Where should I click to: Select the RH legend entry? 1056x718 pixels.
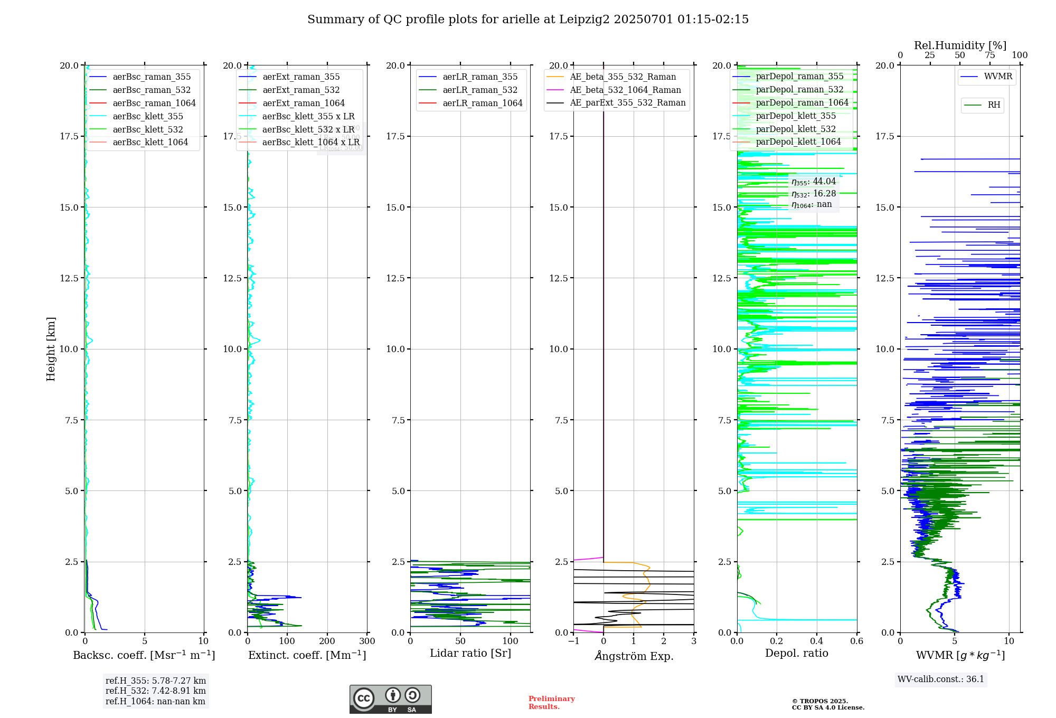982,105
